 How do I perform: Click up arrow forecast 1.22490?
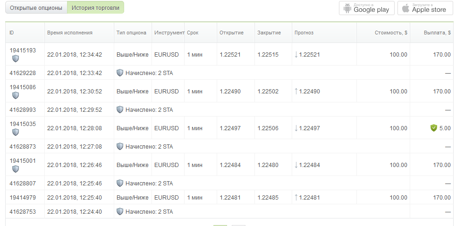coord(296,92)
